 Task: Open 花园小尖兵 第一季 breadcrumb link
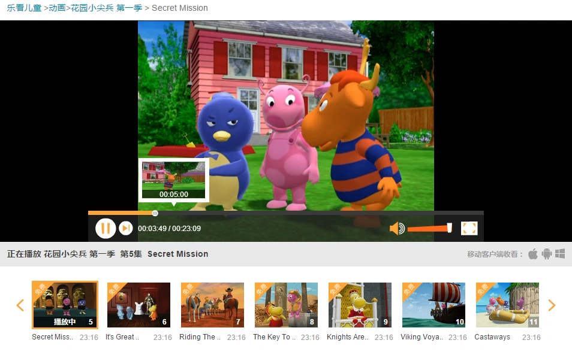coord(106,8)
